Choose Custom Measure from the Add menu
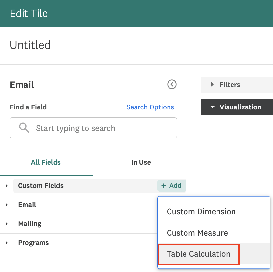Viewport: 273px width, 272px height. [197, 233]
